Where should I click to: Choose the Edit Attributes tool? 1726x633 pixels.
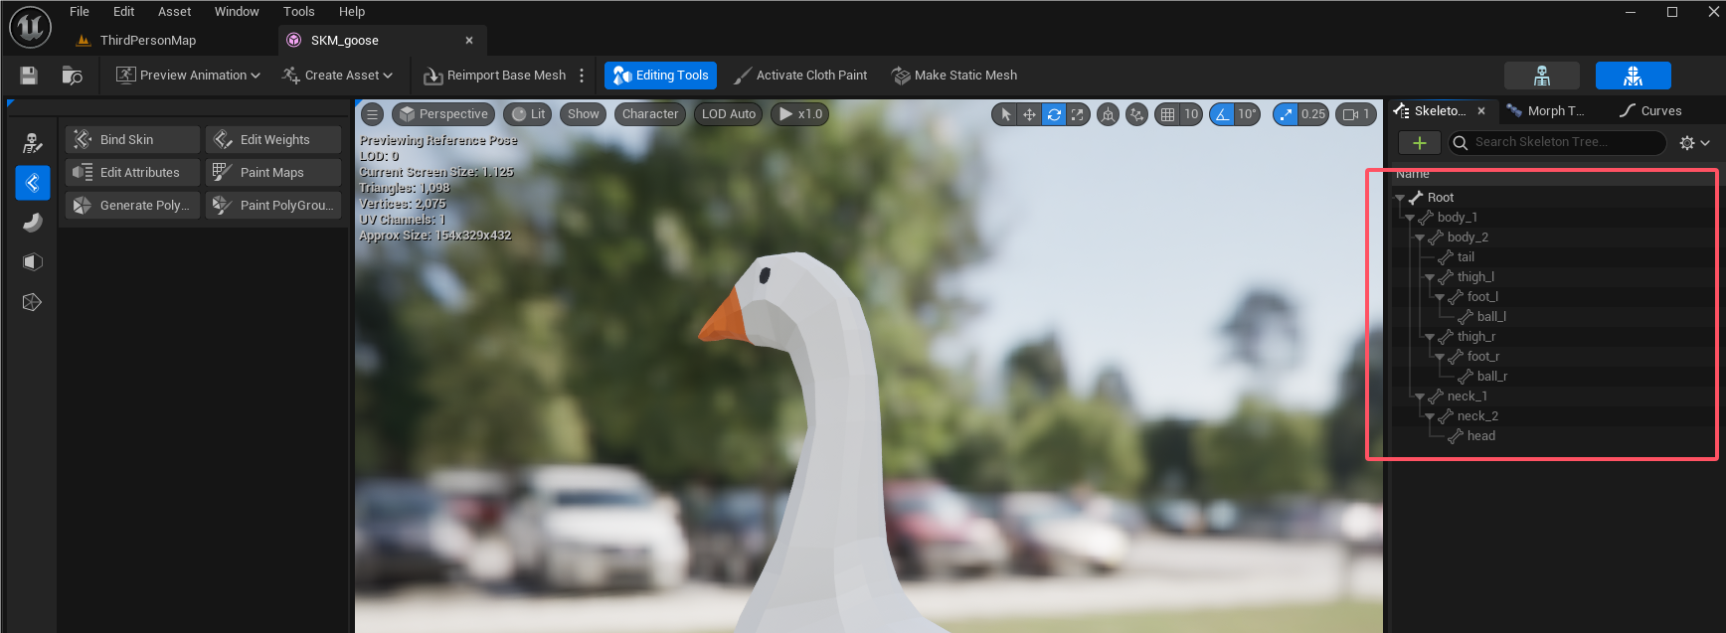pyautogui.click(x=133, y=173)
